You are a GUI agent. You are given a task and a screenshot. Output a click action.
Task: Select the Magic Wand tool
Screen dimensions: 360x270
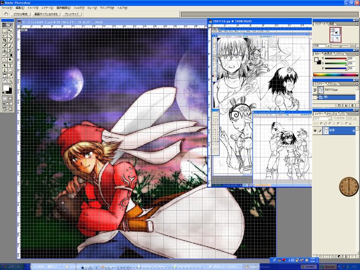coord(10,35)
